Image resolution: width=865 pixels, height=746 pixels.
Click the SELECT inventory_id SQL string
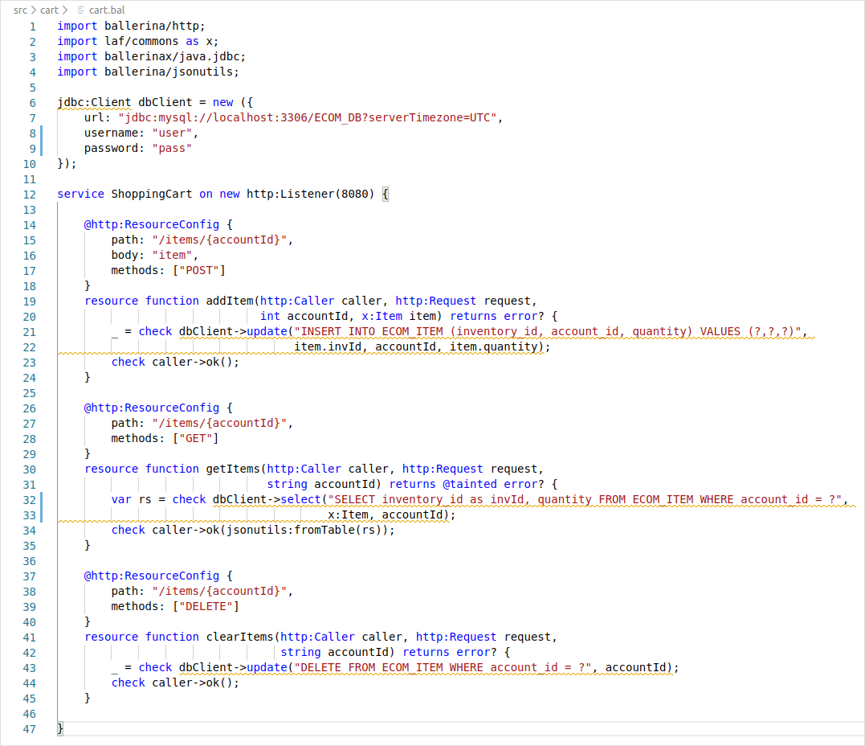[x=585, y=499]
